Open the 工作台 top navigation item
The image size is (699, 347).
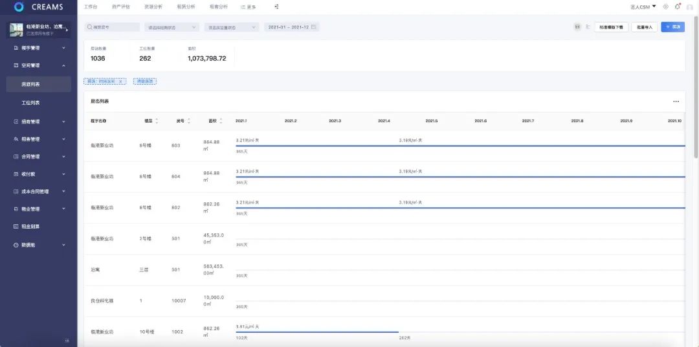point(91,6)
